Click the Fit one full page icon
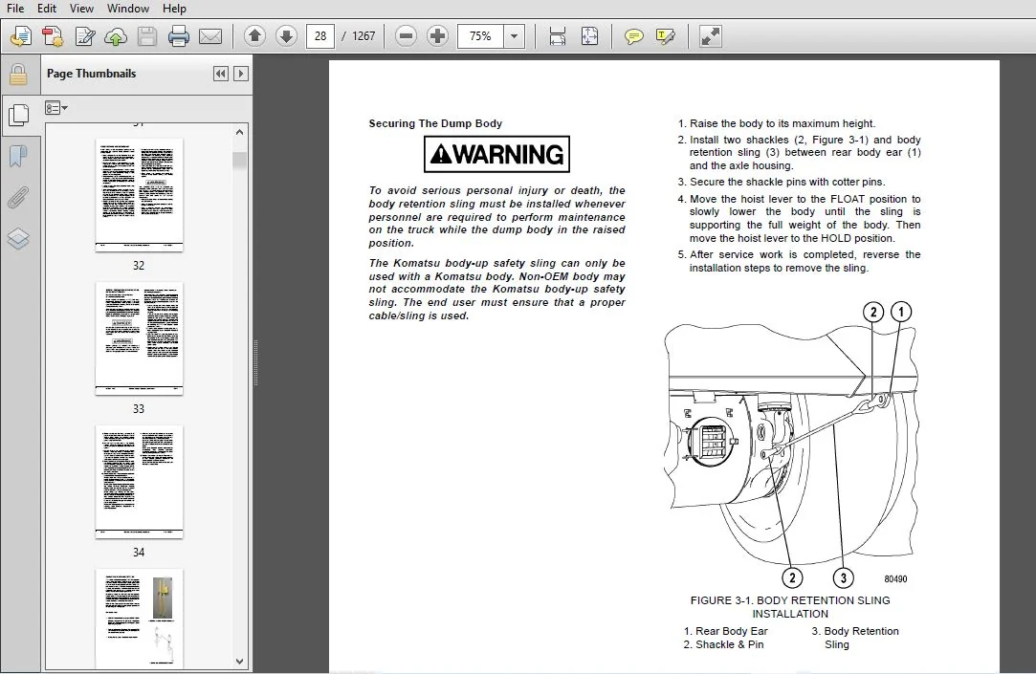 coord(589,36)
